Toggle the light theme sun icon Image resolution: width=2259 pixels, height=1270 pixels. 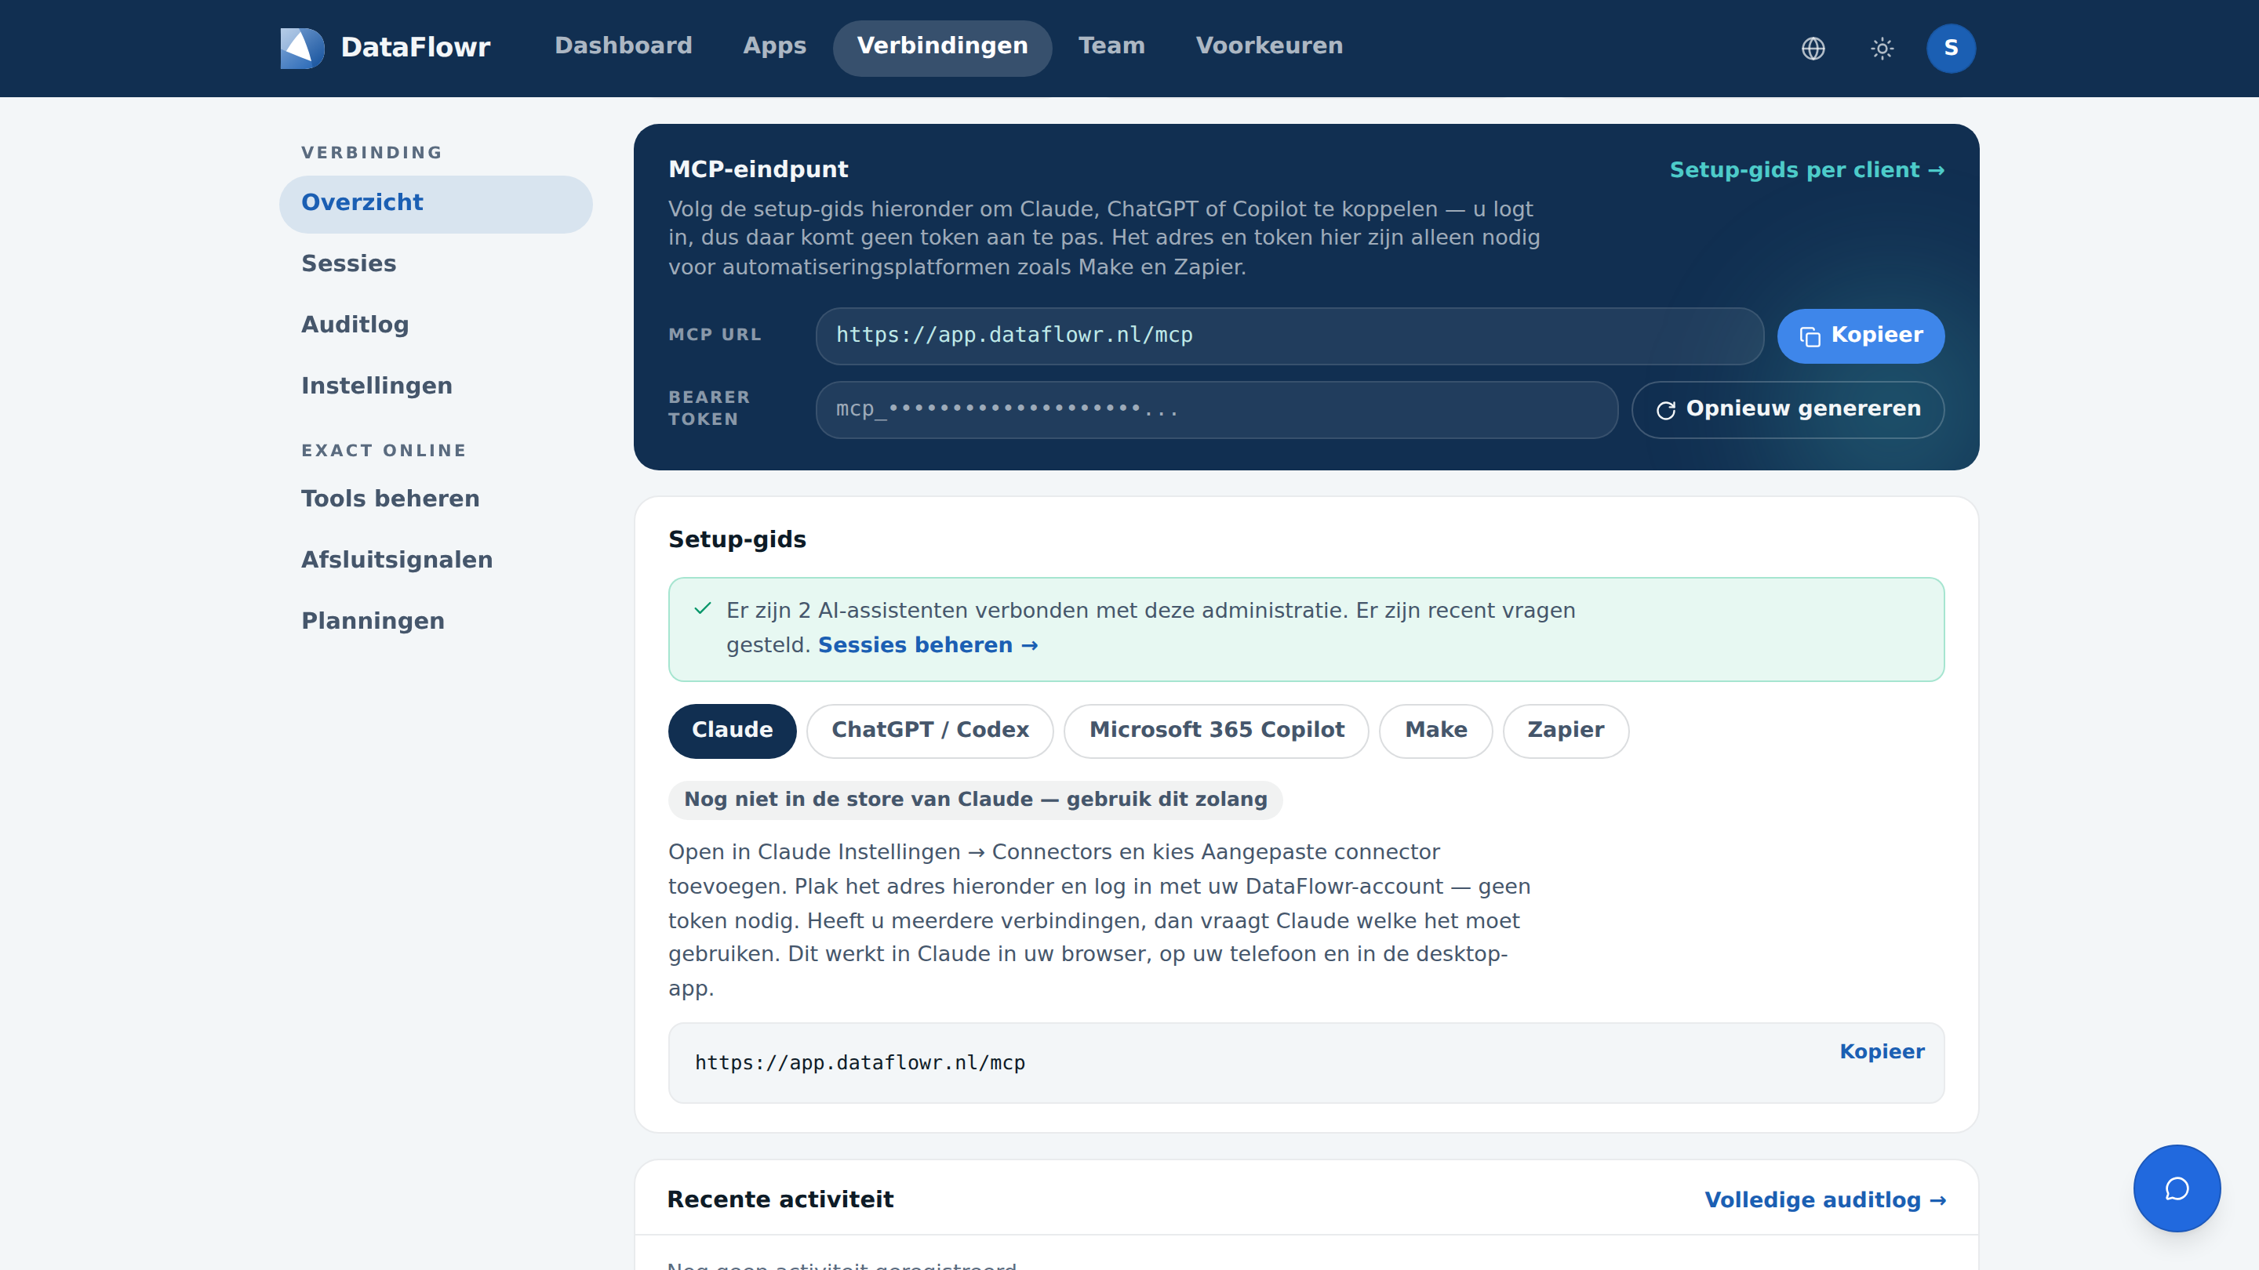pyautogui.click(x=1882, y=48)
